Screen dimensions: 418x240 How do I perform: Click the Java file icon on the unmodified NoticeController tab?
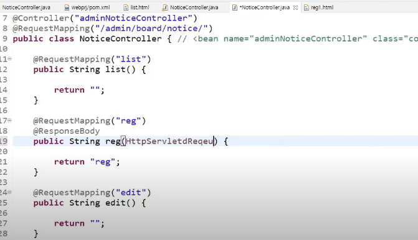(x=165, y=7)
